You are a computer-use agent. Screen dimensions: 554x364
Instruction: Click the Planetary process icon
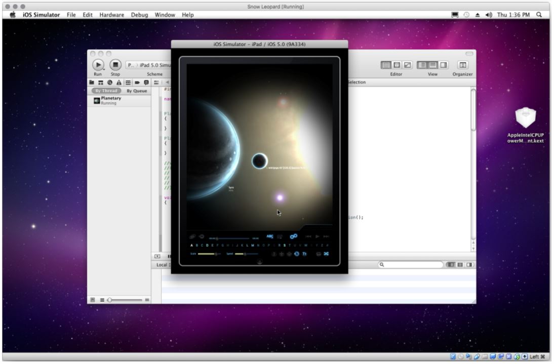96,101
